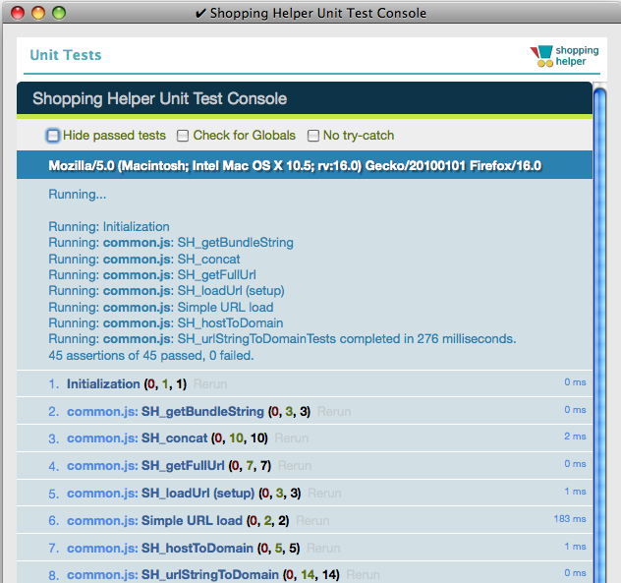The width and height of the screenshot is (621, 583).
Task: Click the 183 ms duration value
Action: [570, 519]
